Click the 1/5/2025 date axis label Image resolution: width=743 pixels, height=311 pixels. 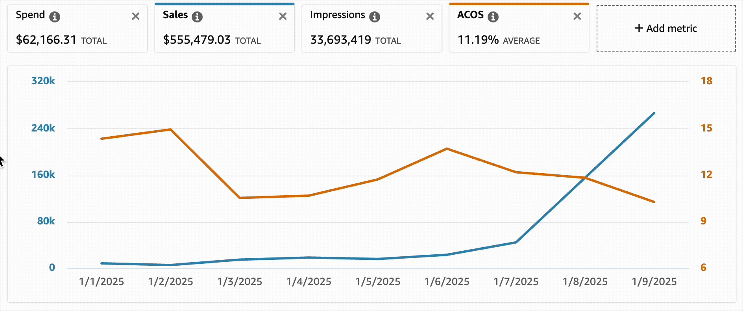click(x=378, y=282)
